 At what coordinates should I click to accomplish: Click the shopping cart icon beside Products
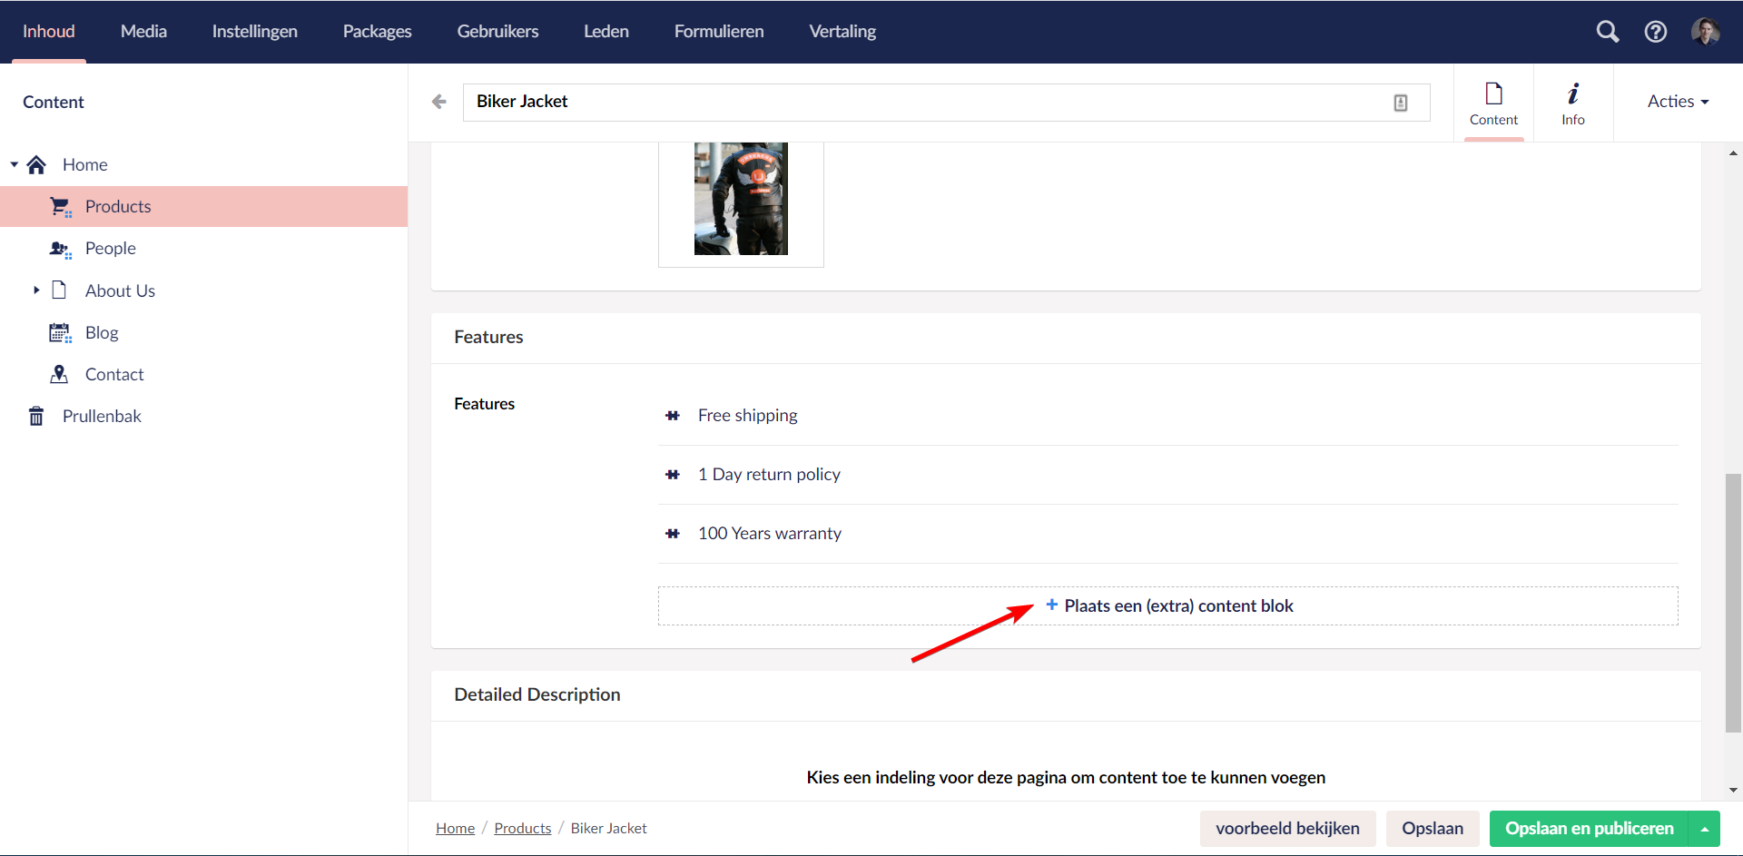click(x=59, y=206)
